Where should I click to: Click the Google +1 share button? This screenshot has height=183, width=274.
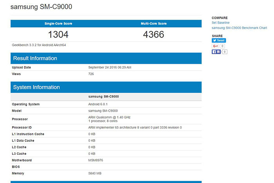[215, 46]
